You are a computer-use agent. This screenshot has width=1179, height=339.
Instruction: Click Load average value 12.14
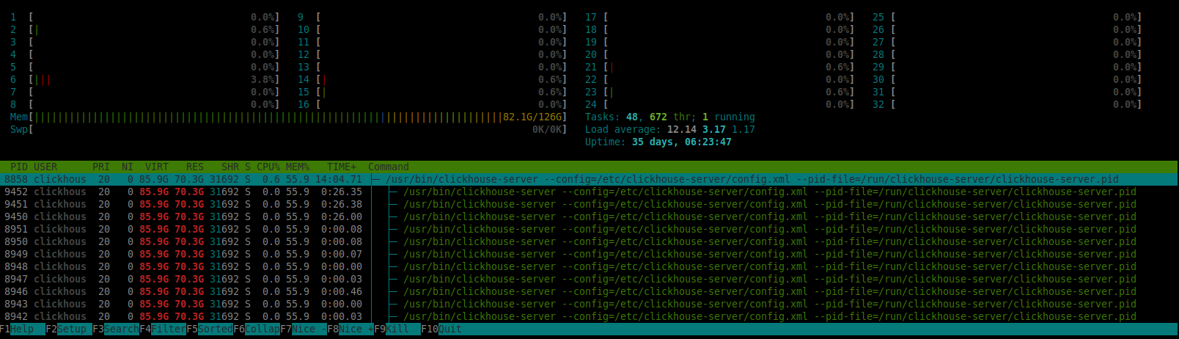[x=682, y=129]
